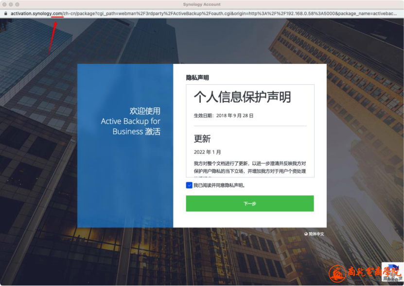Click the 个人信息保护声明 heading
The width and height of the screenshot is (404, 286).
coord(243,97)
